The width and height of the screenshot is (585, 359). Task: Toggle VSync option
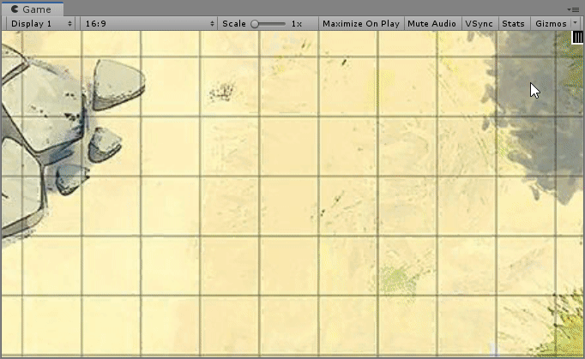pyautogui.click(x=479, y=23)
